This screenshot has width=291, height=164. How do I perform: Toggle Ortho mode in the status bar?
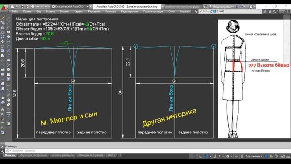coord(201,156)
